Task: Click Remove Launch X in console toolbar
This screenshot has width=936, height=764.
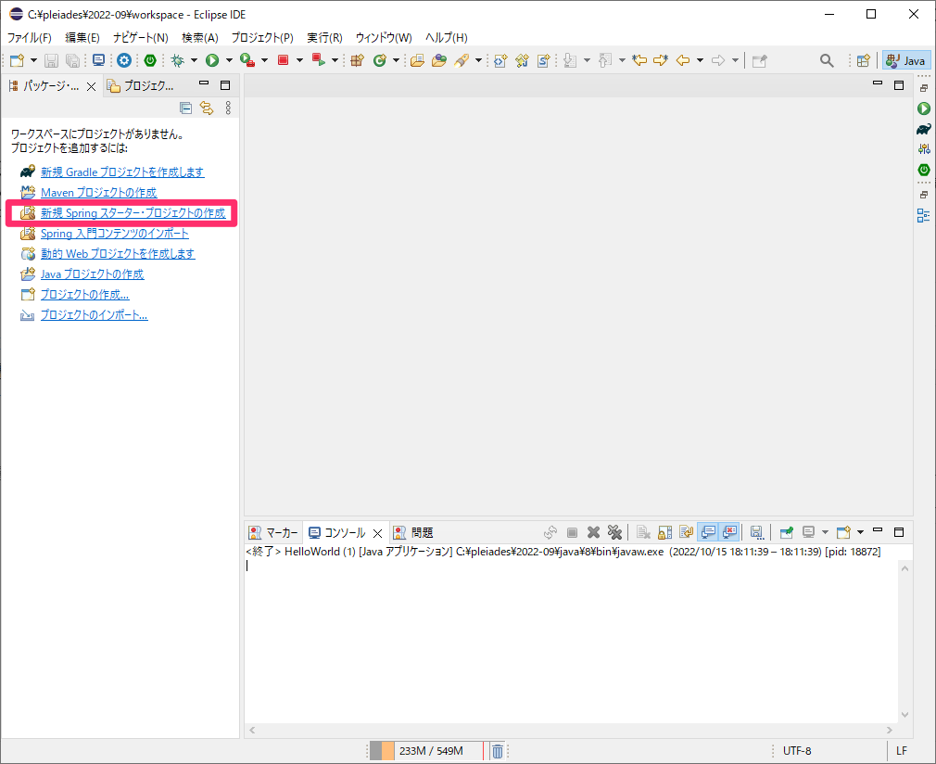Action: tap(593, 532)
